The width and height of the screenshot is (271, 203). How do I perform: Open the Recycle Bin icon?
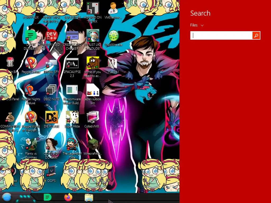pos(10,62)
